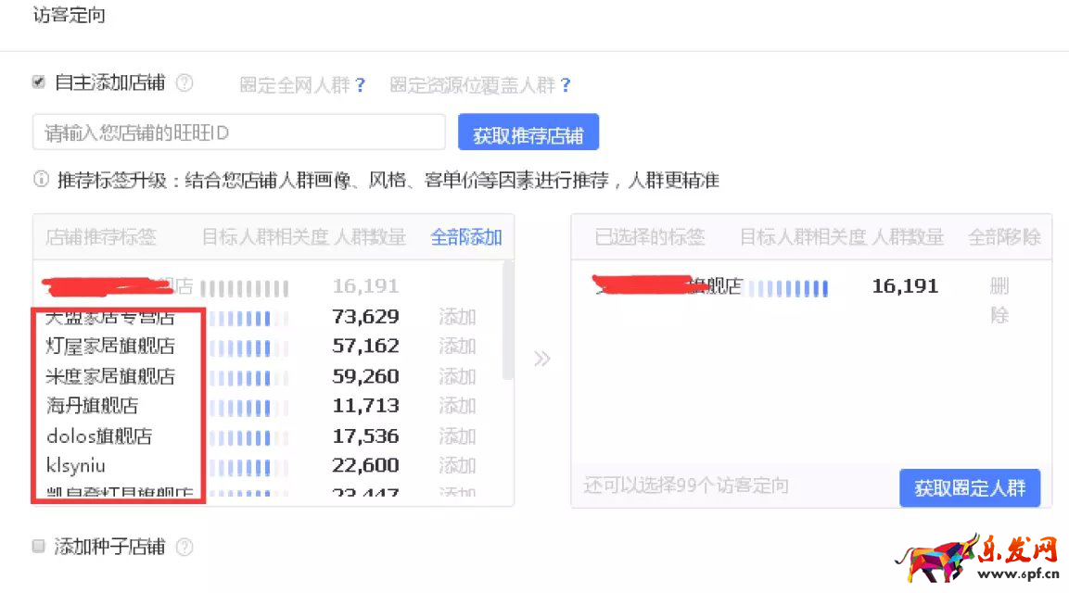Select klsyniu store name

click(76, 465)
